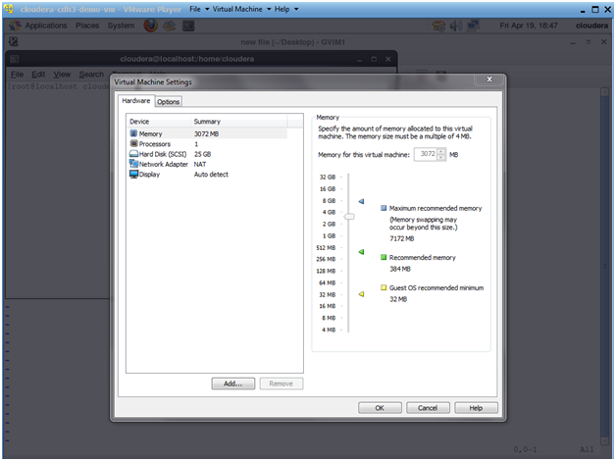Click the memory slider handle
The width and height of the screenshot is (616, 461).
pyautogui.click(x=349, y=217)
